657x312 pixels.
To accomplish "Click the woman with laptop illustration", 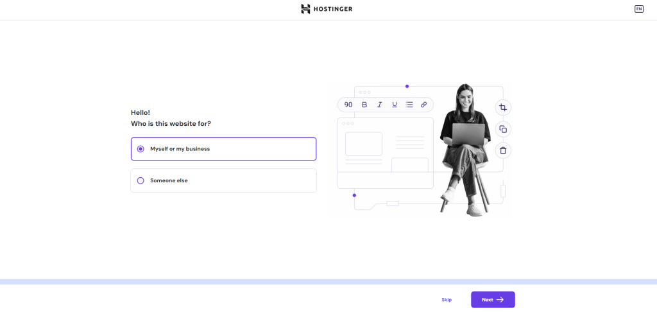I will tap(465, 148).
